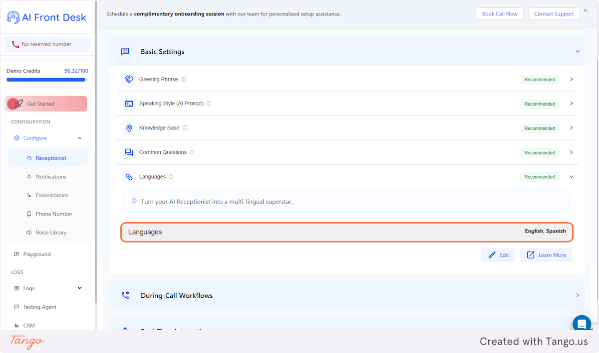Viewport: 599px width, 353px height.
Task: Click the Recommended badge on Languages row
Action: 540,177
